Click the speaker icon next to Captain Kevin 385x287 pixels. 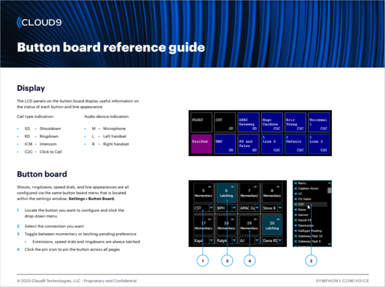tap(296, 188)
